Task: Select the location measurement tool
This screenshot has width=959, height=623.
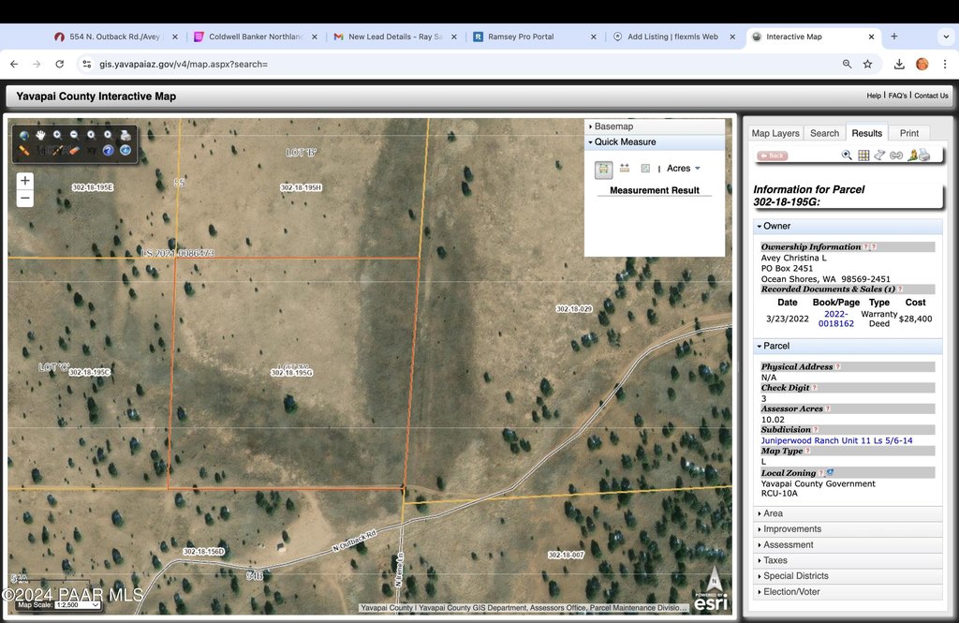Action: click(x=645, y=169)
